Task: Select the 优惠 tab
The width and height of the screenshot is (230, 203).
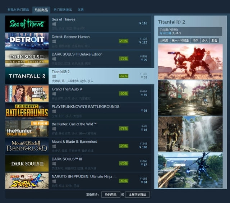Action: 81,10
